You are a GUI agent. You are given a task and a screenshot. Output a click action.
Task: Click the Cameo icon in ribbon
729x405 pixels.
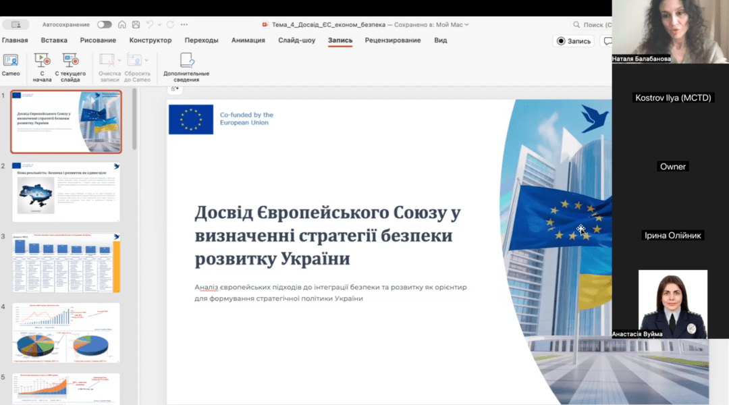11,61
